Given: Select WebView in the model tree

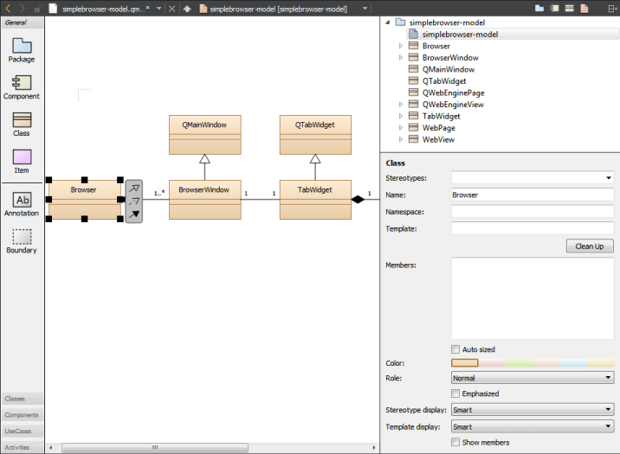Looking at the screenshot, I should pos(438,139).
